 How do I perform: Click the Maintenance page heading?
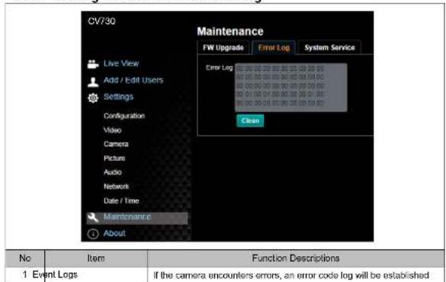point(230,31)
